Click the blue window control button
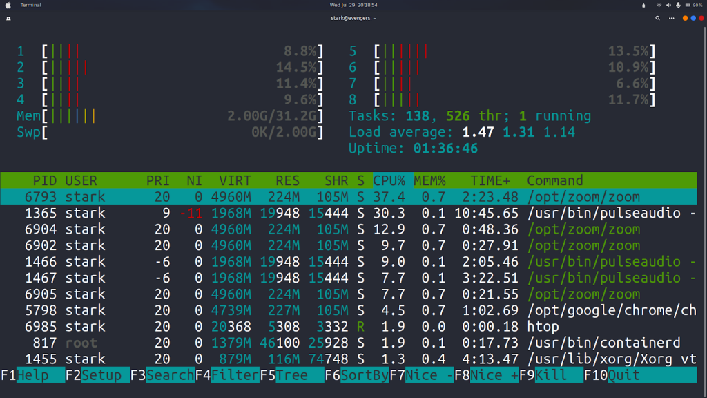Image resolution: width=707 pixels, height=398 pixels. point(693,19)
